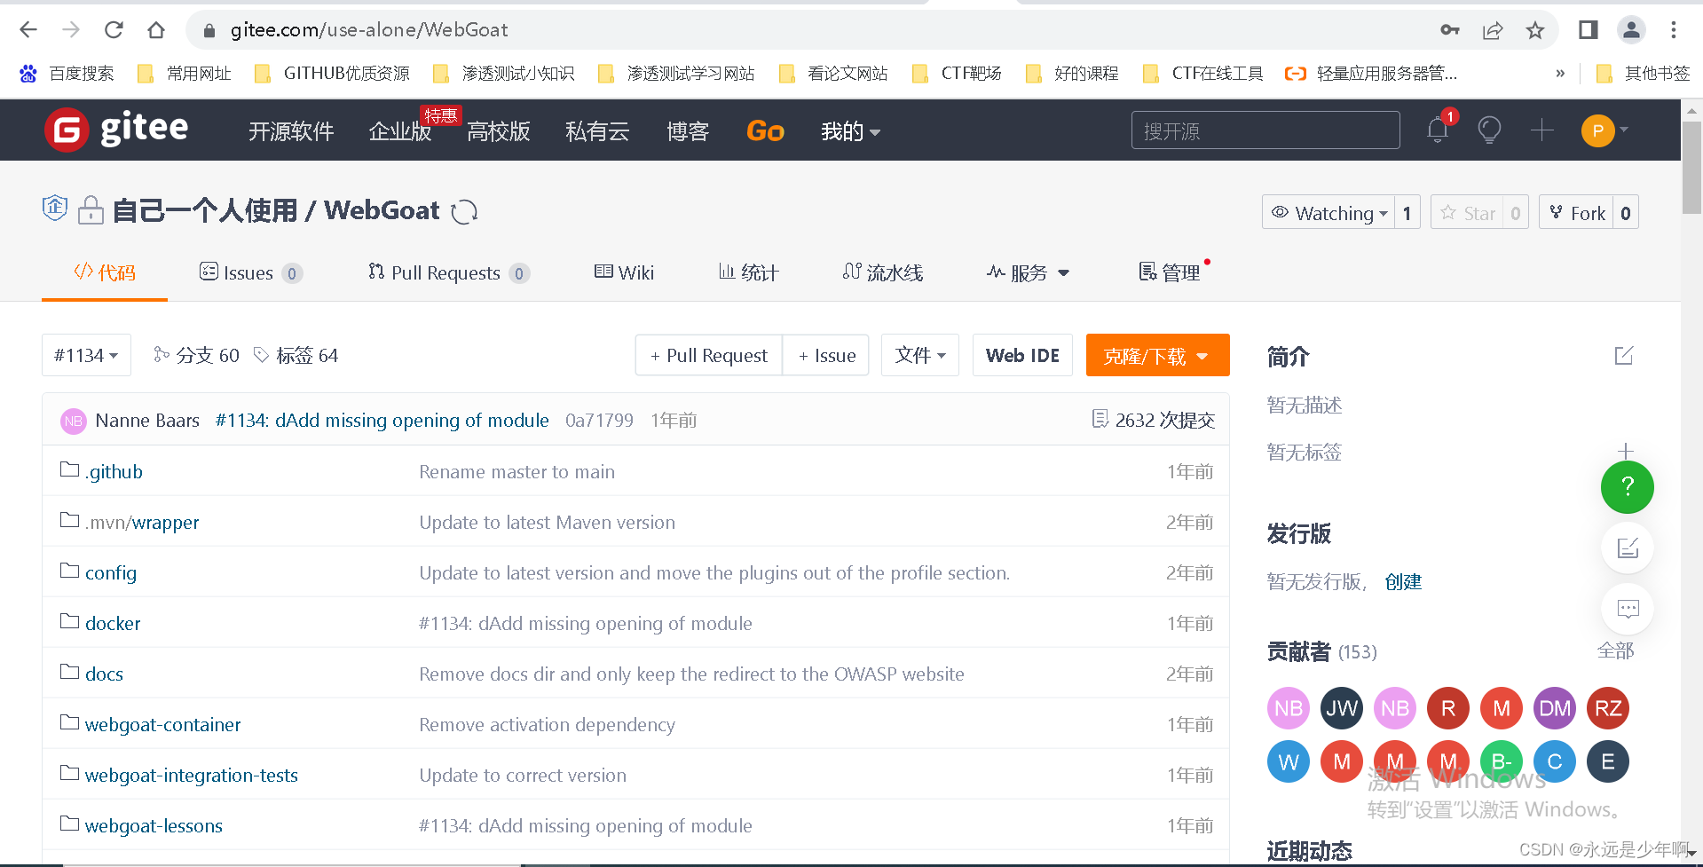Open the 其他书签 bookmarks folder
The height and width of the screenshot is (867, 1703).
[x=1643, y=74]
